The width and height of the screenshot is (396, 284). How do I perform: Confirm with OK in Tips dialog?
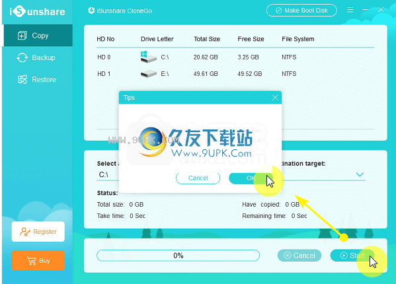[251, 178]
